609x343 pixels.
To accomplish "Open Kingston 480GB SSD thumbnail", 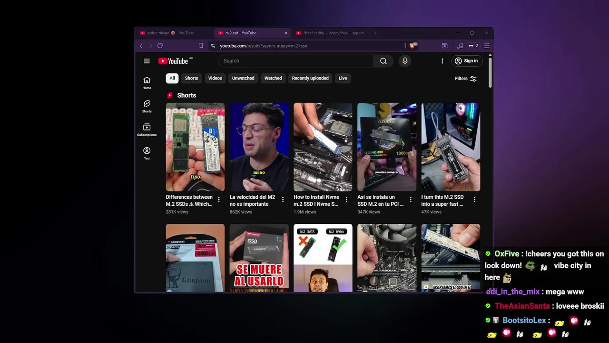I will click(195, 258).
